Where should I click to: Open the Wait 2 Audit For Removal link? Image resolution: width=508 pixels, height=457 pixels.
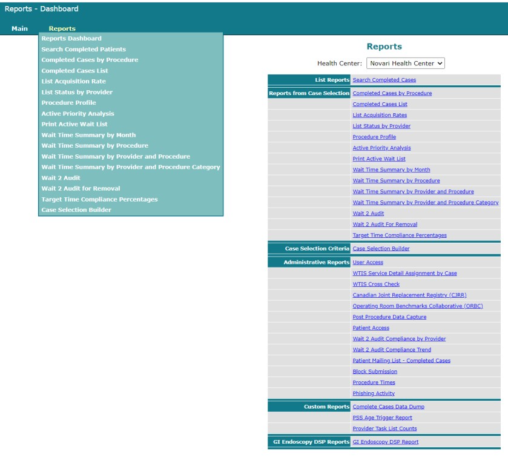(385, 225)
